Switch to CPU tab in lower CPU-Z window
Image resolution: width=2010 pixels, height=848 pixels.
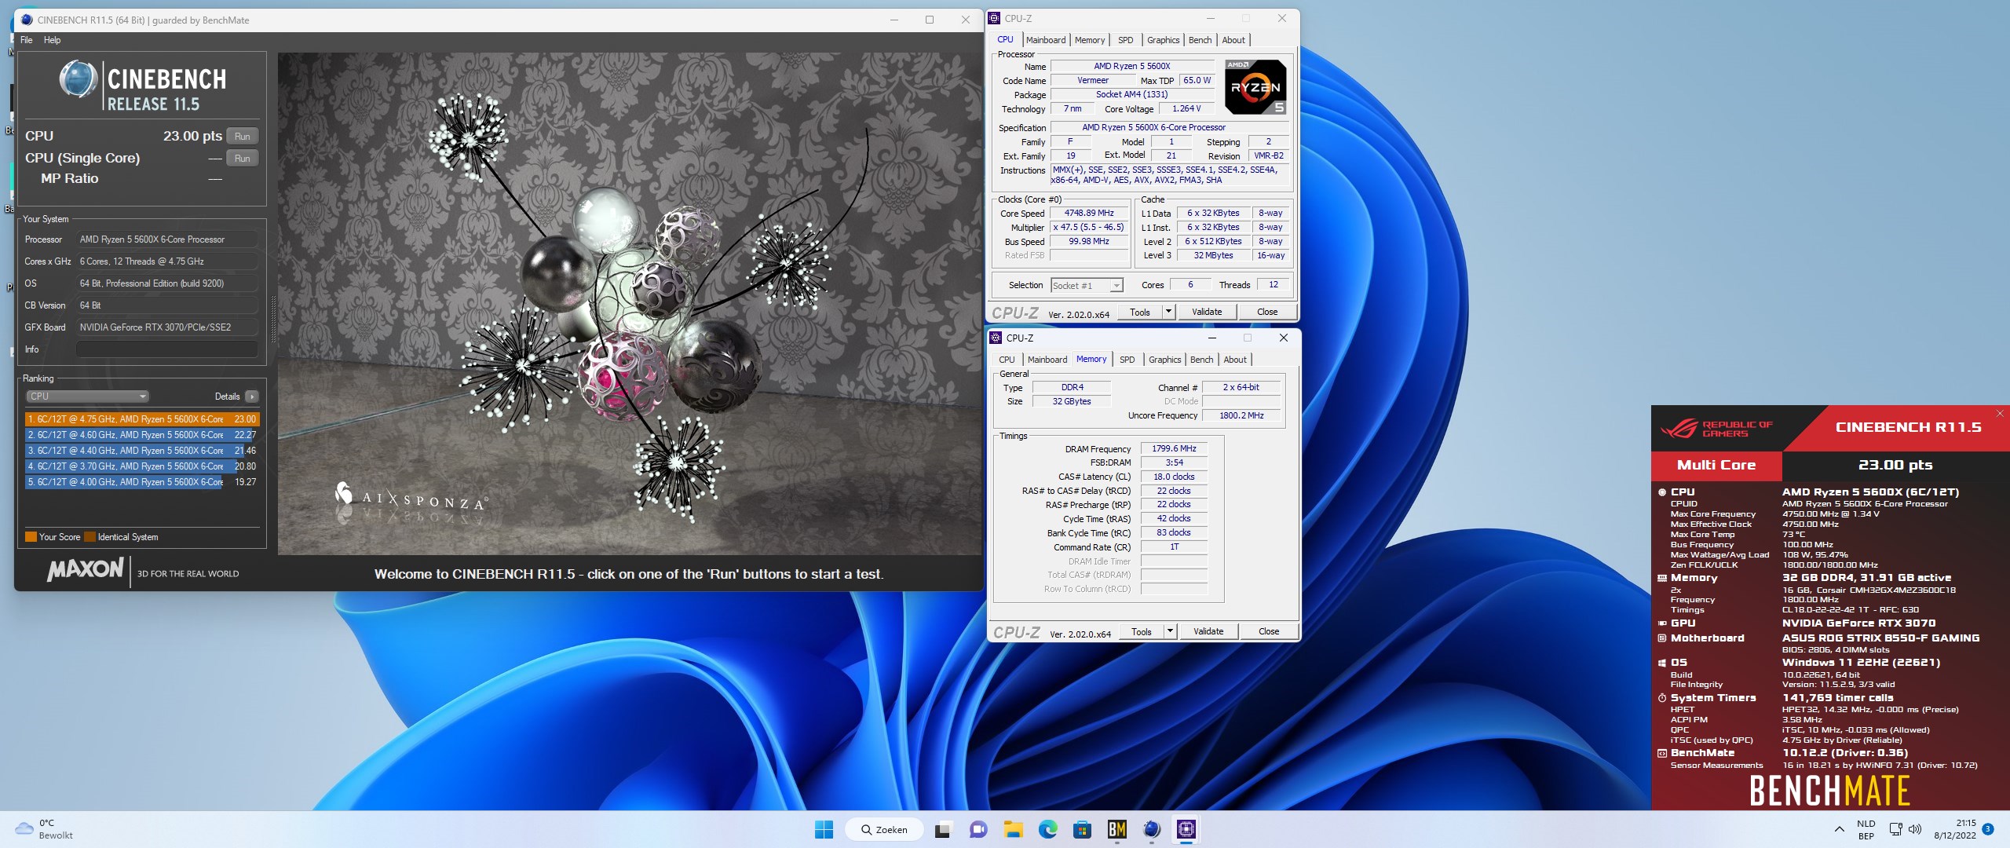(1007, 360)
